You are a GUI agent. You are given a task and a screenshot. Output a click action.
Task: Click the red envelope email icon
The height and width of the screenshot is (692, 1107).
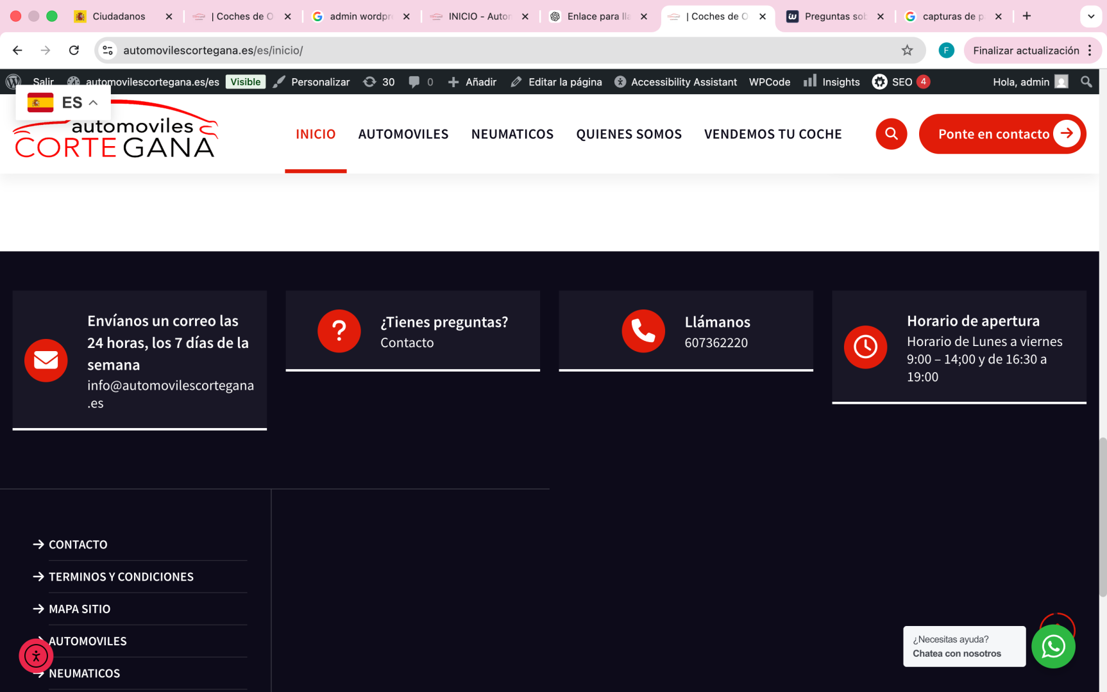tap(46, 361)
